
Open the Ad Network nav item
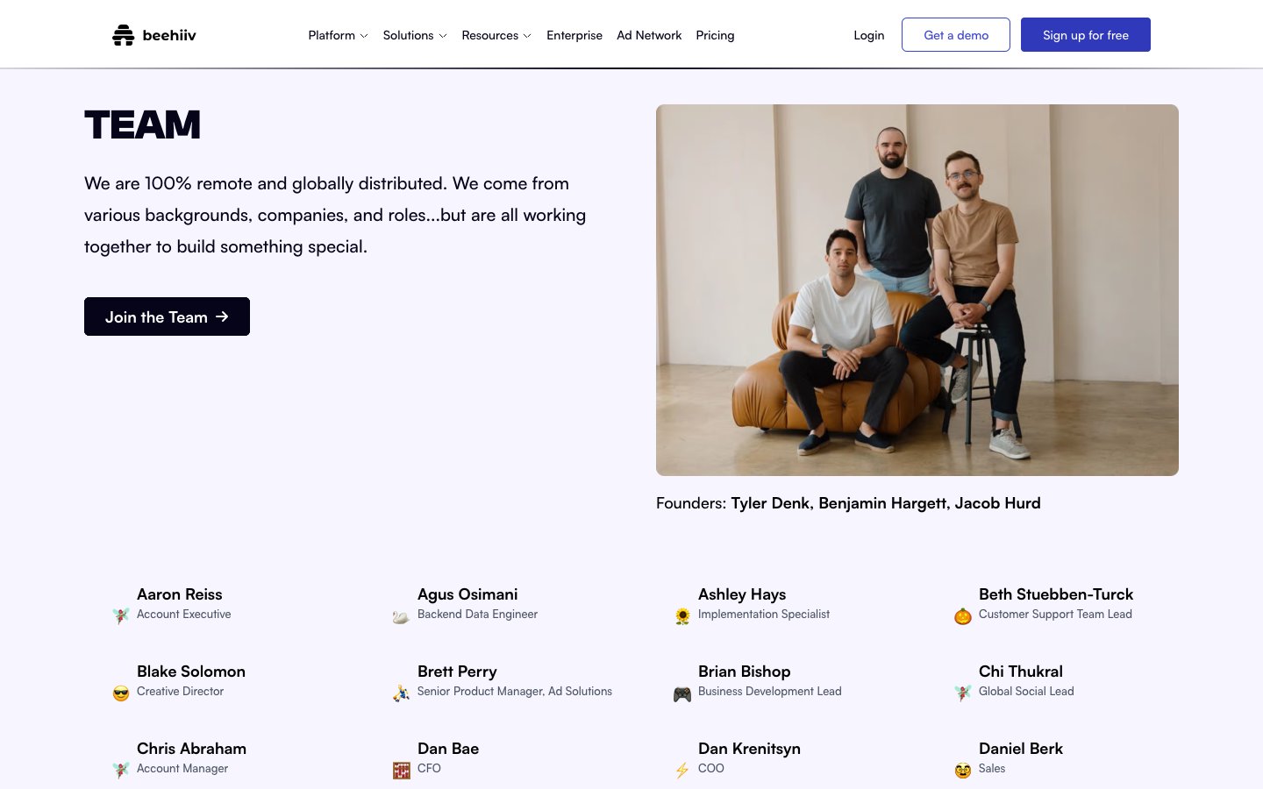(x=649, y=35)
